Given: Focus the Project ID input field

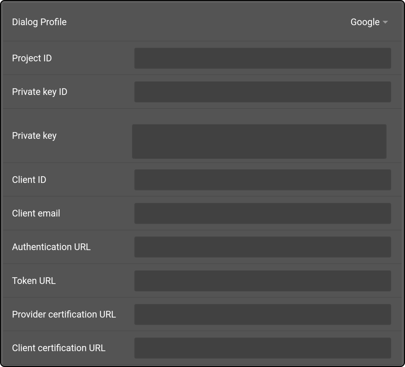Looking at the screenshot, I should 263,58.
